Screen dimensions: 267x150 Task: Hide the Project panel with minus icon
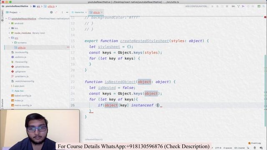(67, 12)
